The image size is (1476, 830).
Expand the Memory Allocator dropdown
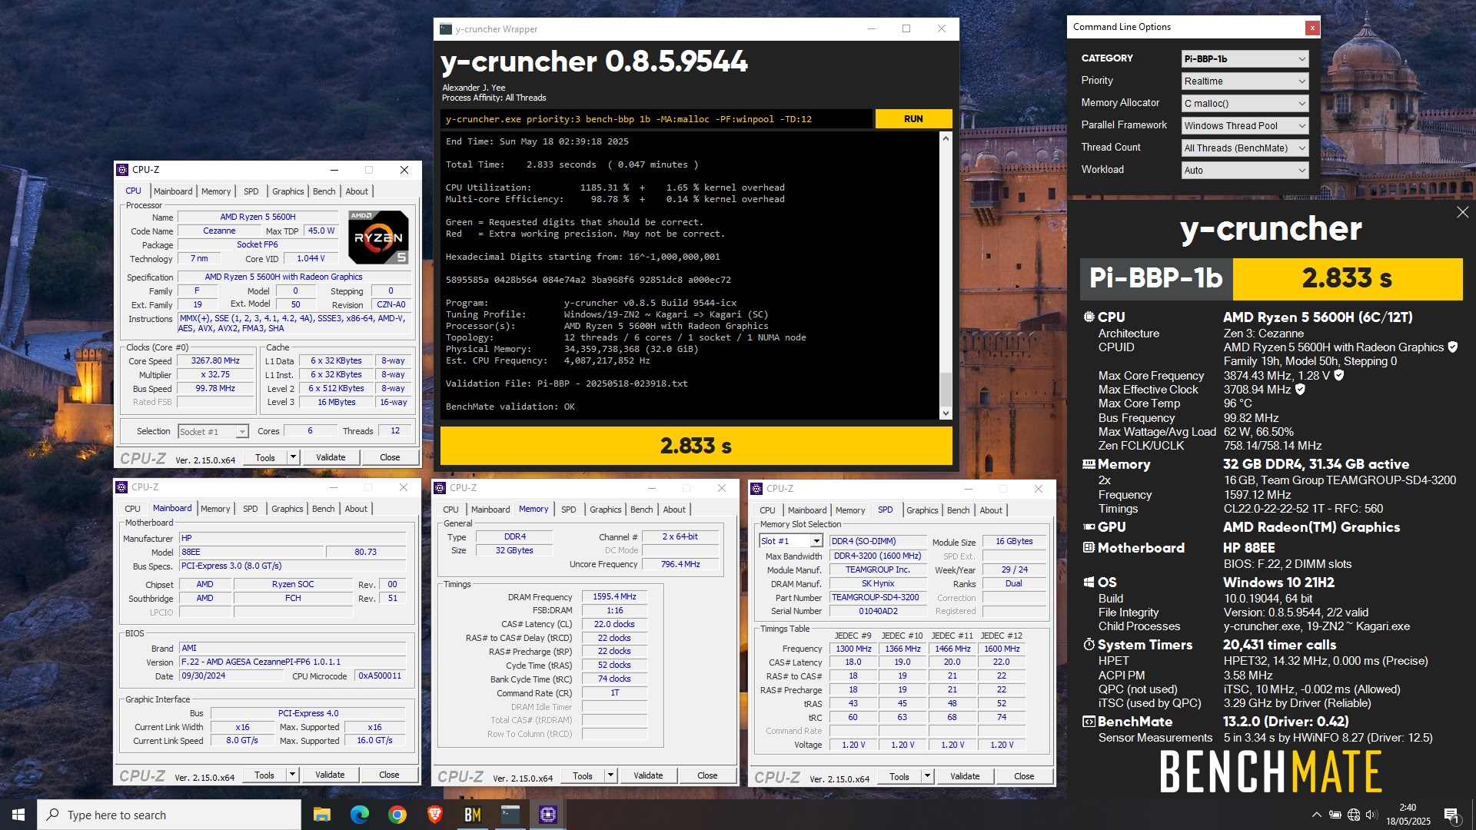[x=1245, y=104]
